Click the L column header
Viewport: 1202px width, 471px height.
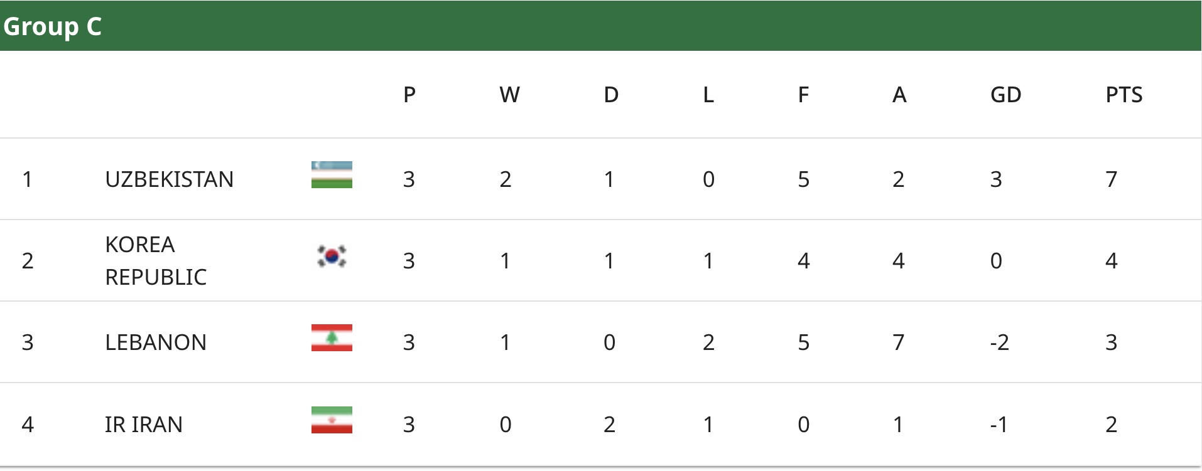pos(708,95)
